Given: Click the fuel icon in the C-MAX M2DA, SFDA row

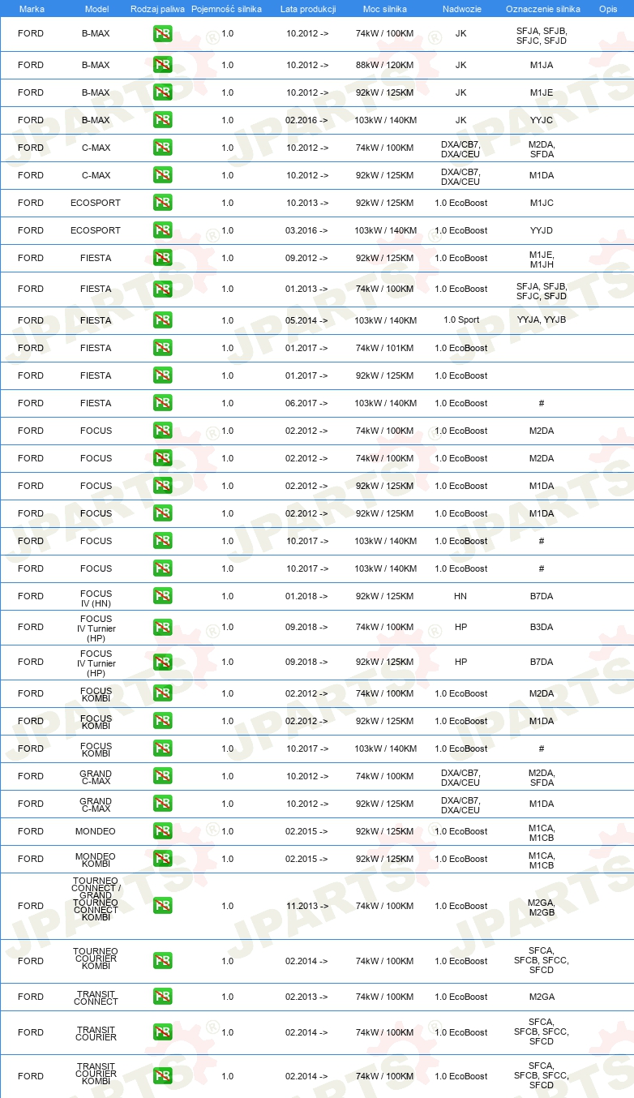Looking at the screenshot, I should point(163,148).
